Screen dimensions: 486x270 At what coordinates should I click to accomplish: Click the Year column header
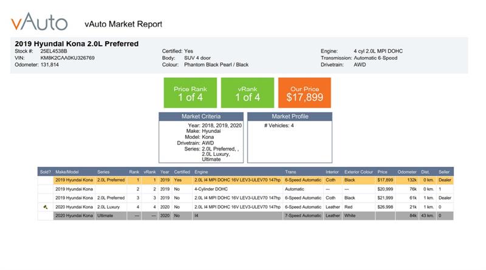click(165, 172)
